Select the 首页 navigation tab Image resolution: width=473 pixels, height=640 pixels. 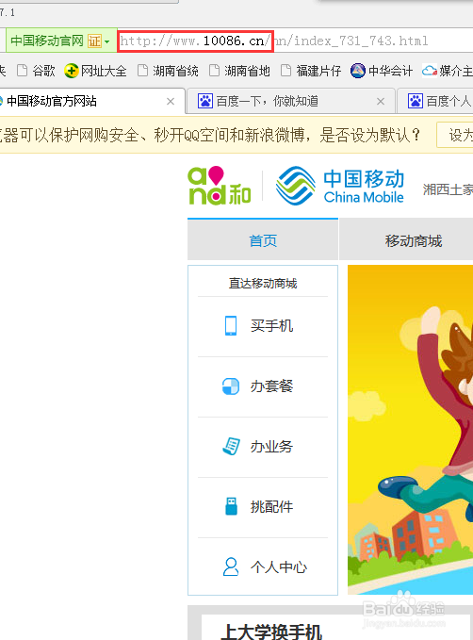[263, 239]
